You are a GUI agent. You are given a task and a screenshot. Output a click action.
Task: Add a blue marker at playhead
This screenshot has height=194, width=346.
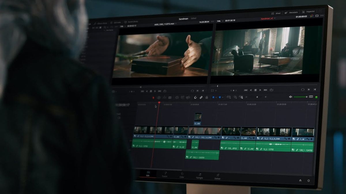coord(220,97)
